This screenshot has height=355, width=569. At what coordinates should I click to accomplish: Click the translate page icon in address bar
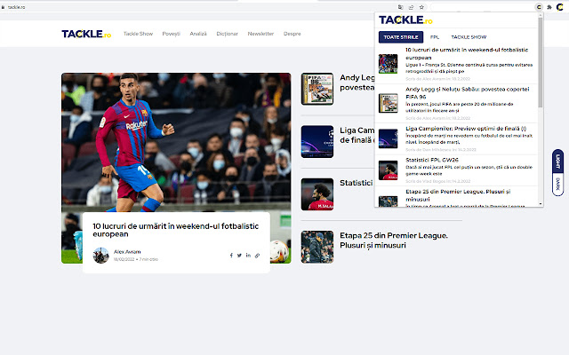tap(400, 7)
